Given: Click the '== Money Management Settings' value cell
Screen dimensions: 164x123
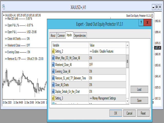Looking at the screenshot, I should click(x=107, y=98).
